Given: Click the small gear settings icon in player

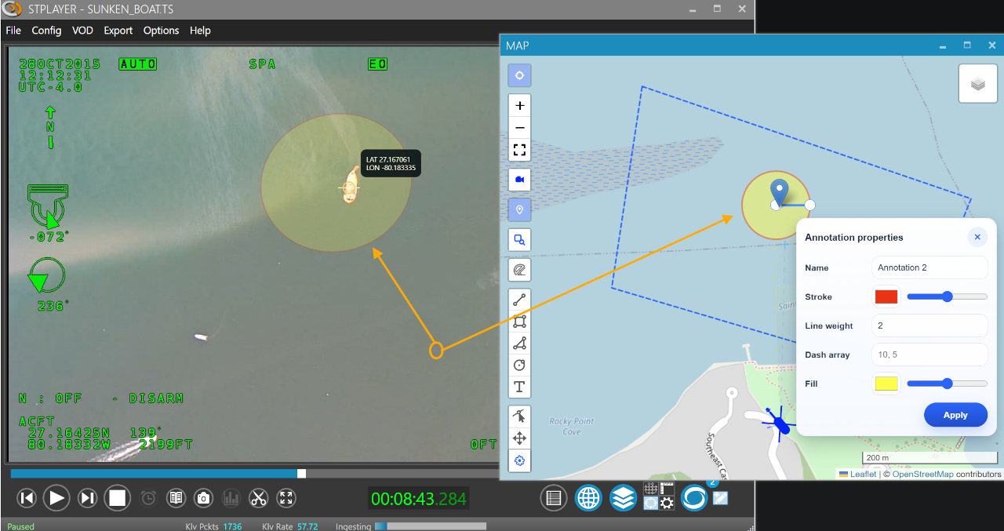Looking at the screenshot, I should (x=668, y=504).
